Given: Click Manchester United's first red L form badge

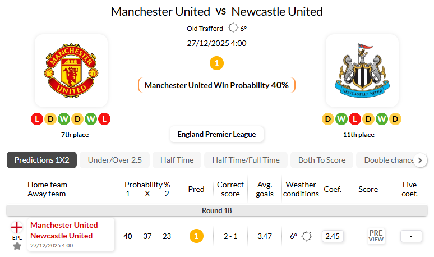Looking at the screenshot, I should pos(37,119).
